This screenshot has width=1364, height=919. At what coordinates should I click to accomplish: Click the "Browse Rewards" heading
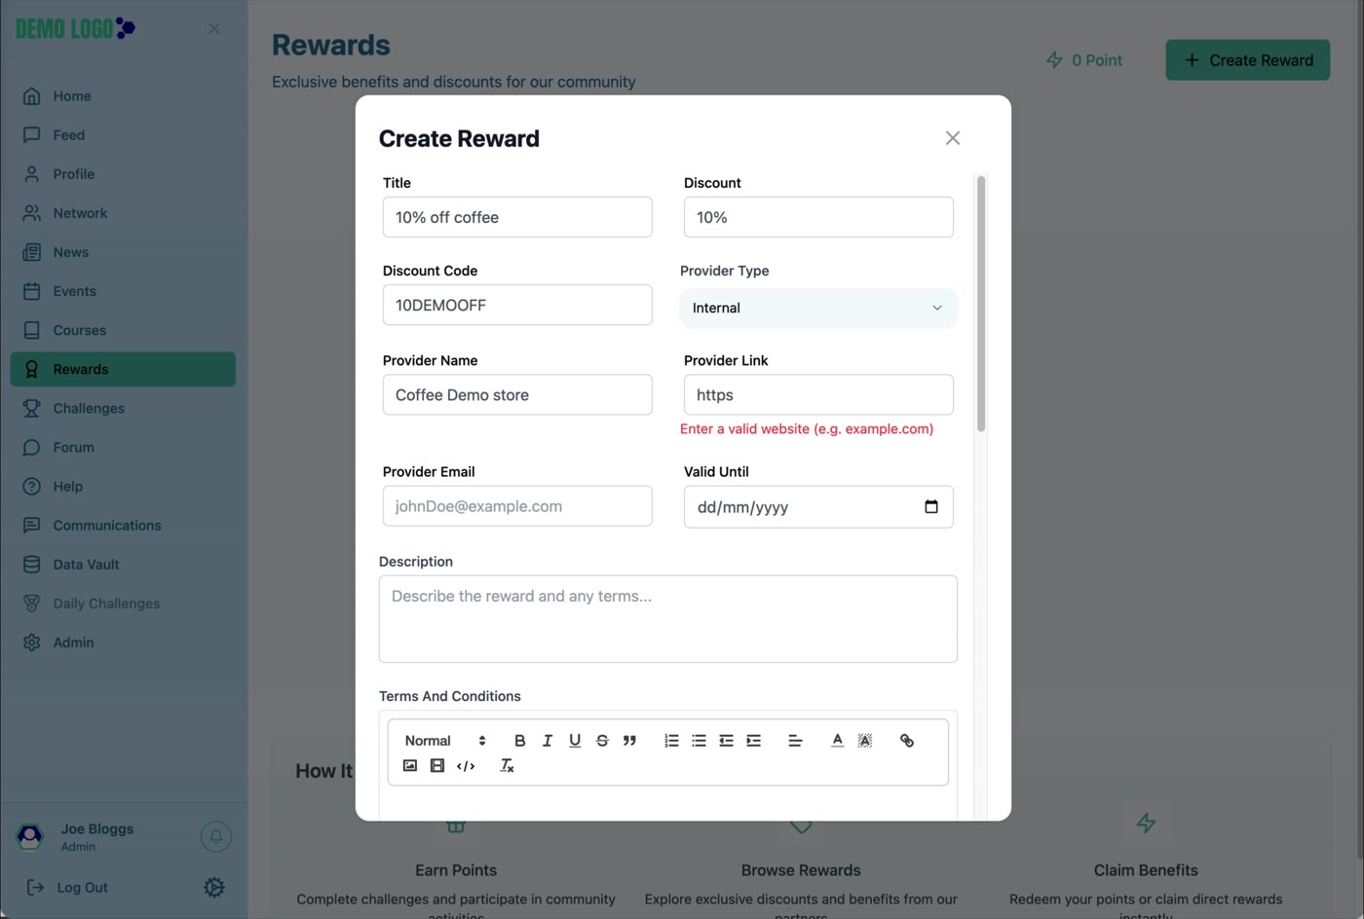tap(801, 870)
